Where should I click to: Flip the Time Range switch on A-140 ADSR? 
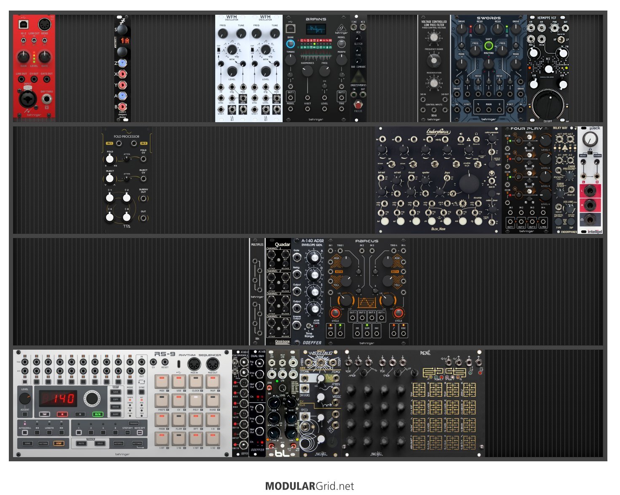[x=309, y=326]
